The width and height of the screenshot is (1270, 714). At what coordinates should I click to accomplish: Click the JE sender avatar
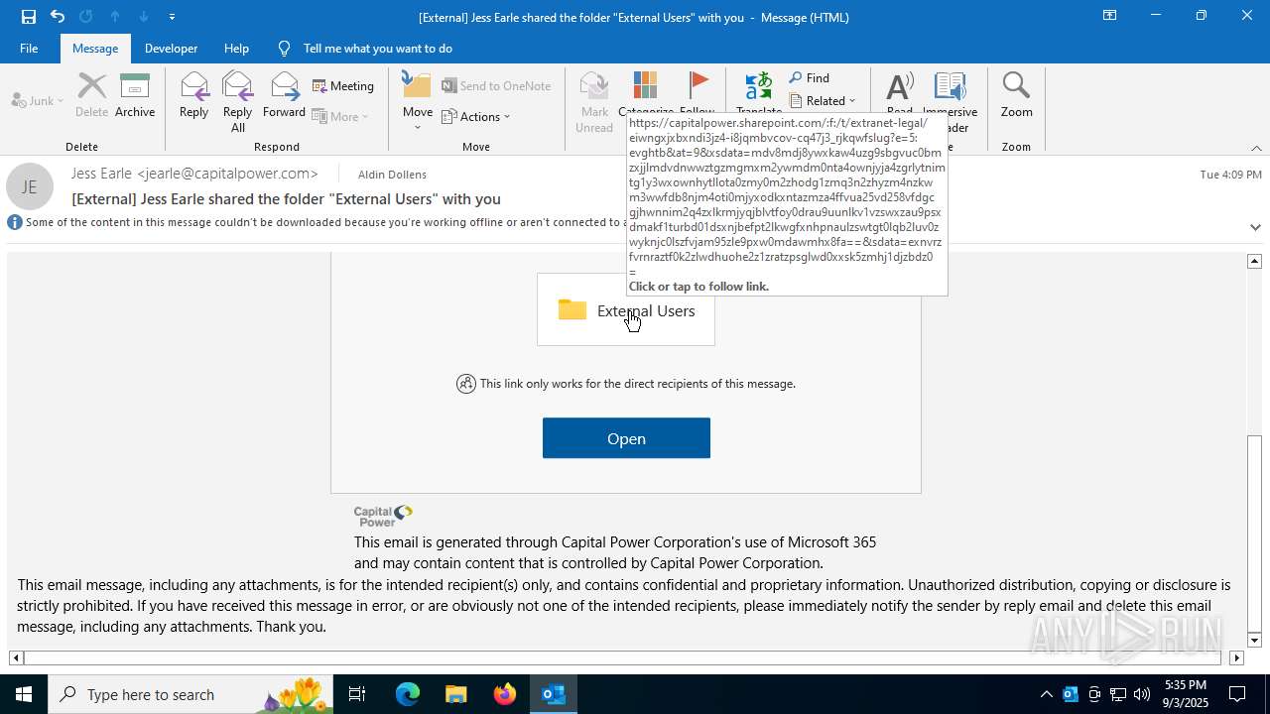click(30, 186)
